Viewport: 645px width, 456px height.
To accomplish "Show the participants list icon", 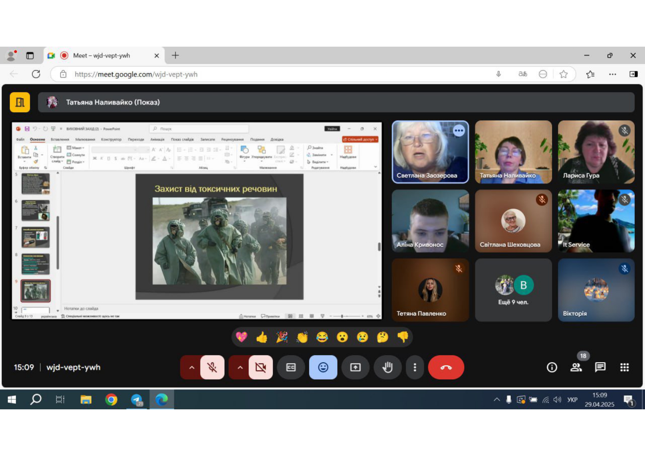I will (x=576, y=367).
